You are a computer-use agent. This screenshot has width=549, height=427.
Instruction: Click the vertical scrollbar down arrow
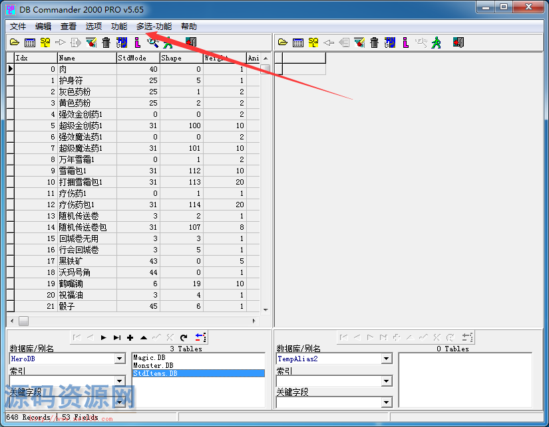pos(266,309)
